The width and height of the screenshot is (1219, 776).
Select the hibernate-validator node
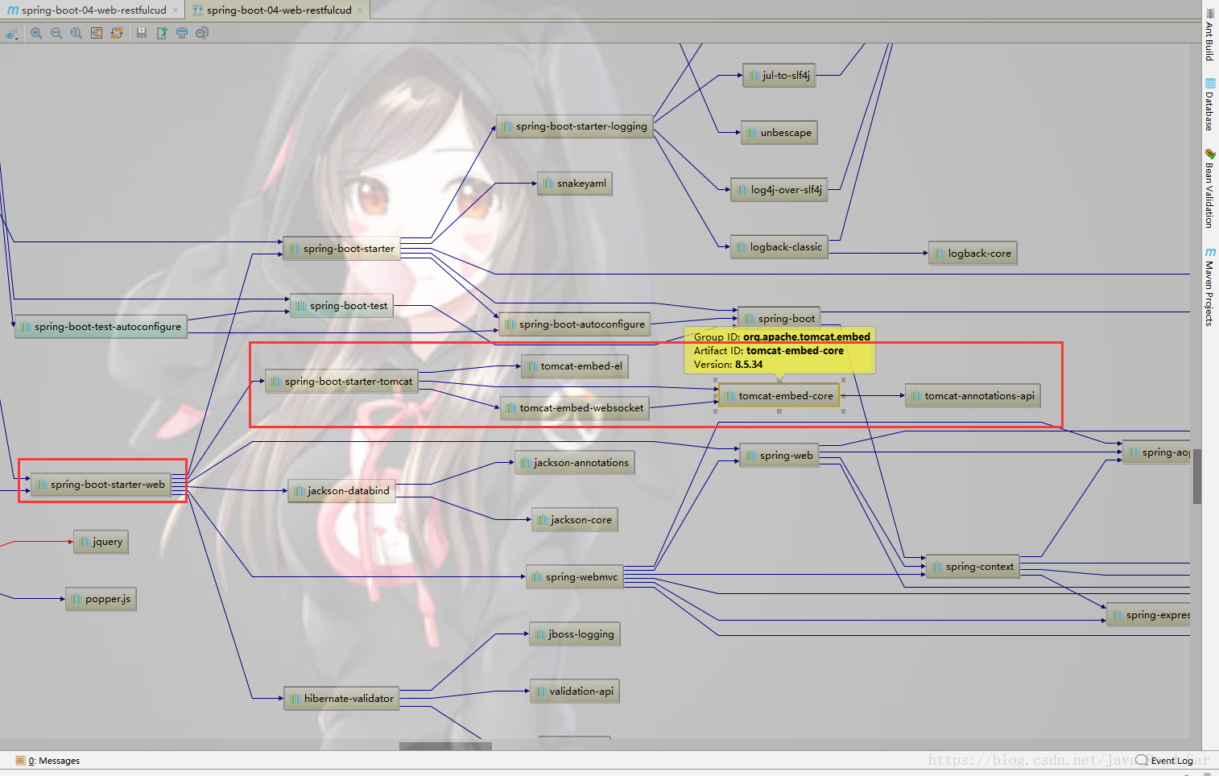coord(341,699)
